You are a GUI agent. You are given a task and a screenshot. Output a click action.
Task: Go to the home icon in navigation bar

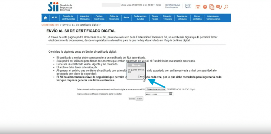pos(45,18)
